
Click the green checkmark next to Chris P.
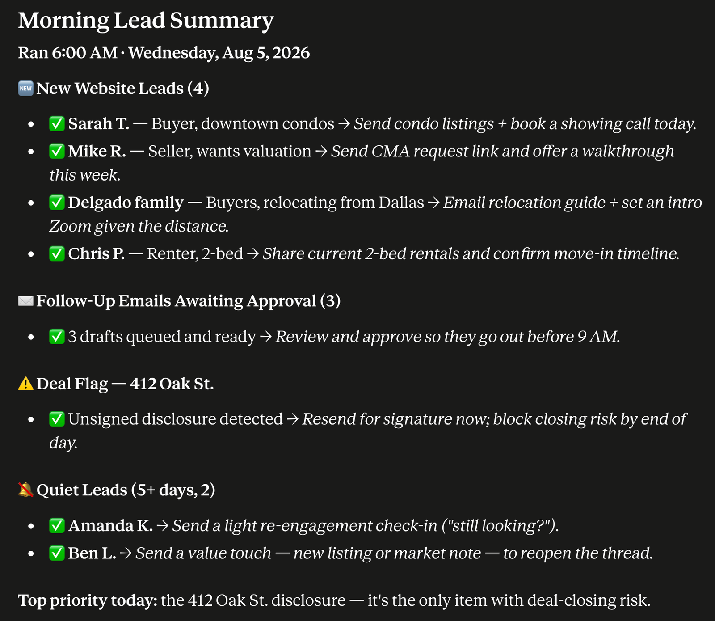click(57, 254)
